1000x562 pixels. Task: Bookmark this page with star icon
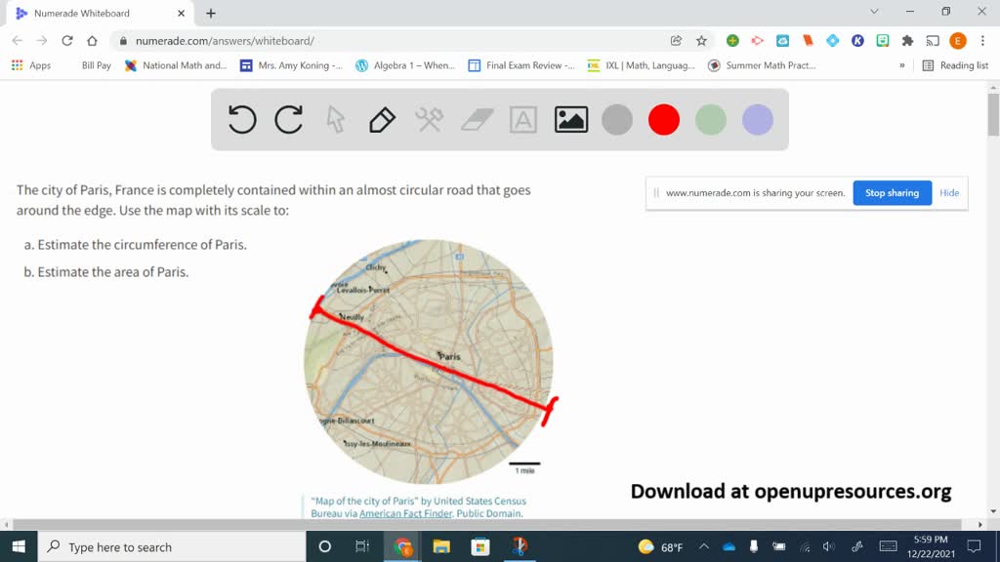tap(701, 41)
